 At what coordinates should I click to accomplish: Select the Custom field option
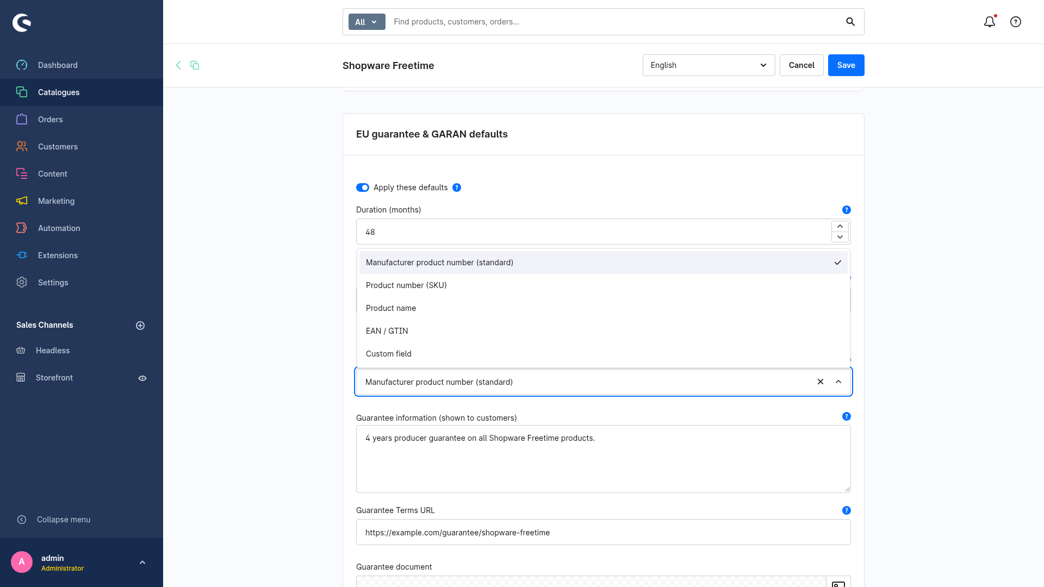pyautogui.click(x=604, y=354)
